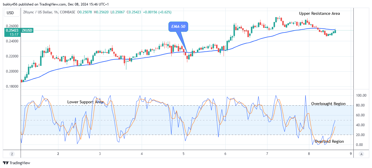The width and height of the screenshot is (372, 168).
Task: Click the Z timezone button at bottom left
Action: pos(12,154)
